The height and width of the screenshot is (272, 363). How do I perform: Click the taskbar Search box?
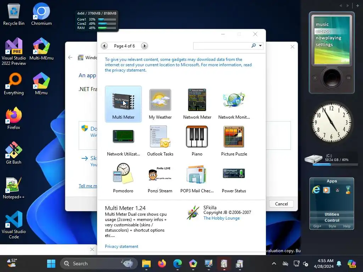point(99,263)
